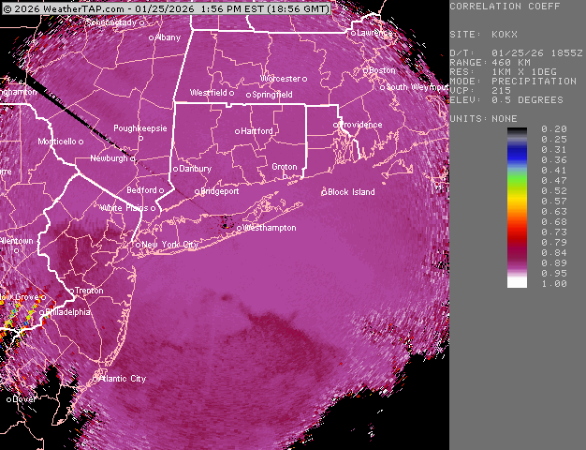Select the Trenton city marker
Image resolution: width=586 pixels, height=450 pixels.
pyautogui.click(x=71, y=291)
